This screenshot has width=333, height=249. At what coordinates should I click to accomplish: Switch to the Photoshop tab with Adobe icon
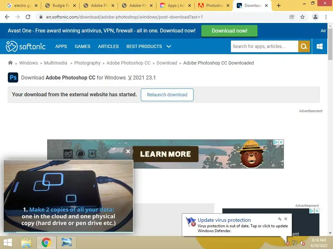(214, 6)
